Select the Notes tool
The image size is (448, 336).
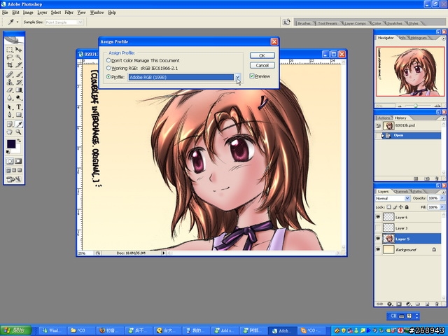point(10,125)
